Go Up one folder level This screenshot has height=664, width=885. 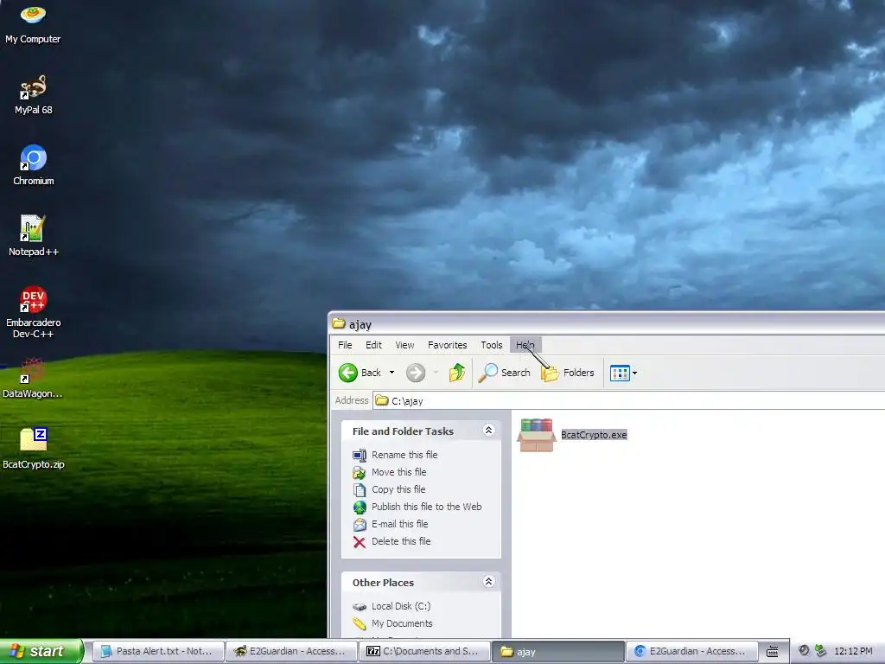click(456, 373)
